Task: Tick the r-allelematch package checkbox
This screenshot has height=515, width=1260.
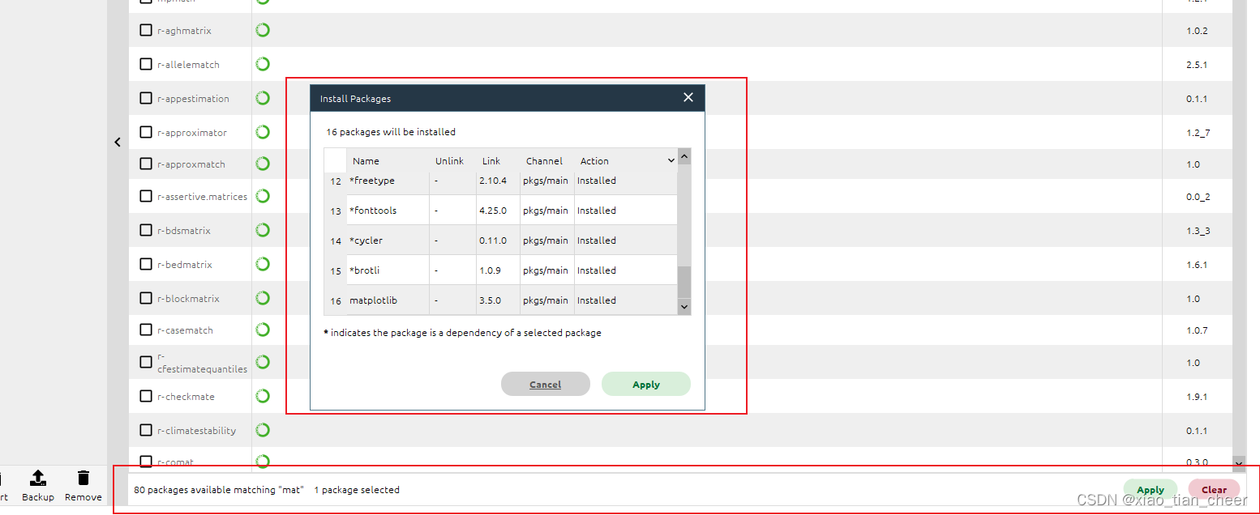Action: 146,64
